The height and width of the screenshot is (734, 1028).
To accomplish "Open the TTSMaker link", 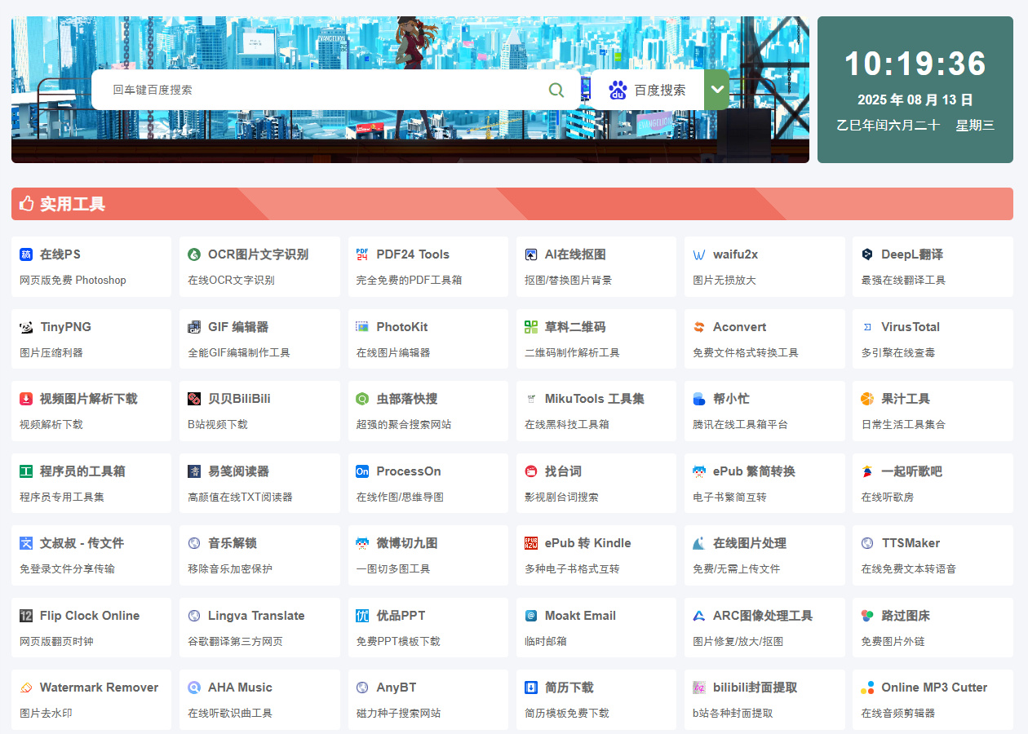I will click(911, 543).
